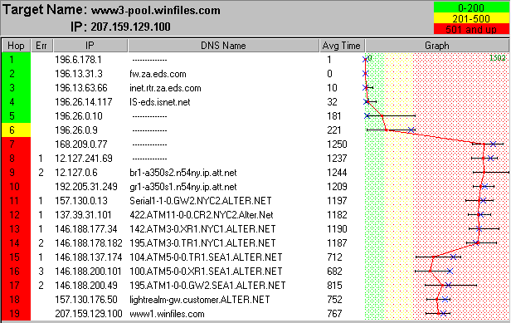Image resolution: width=511 pixels, height=323 pixels.
Task: Click error count 3 in hop 16
Action: point(41,272)
